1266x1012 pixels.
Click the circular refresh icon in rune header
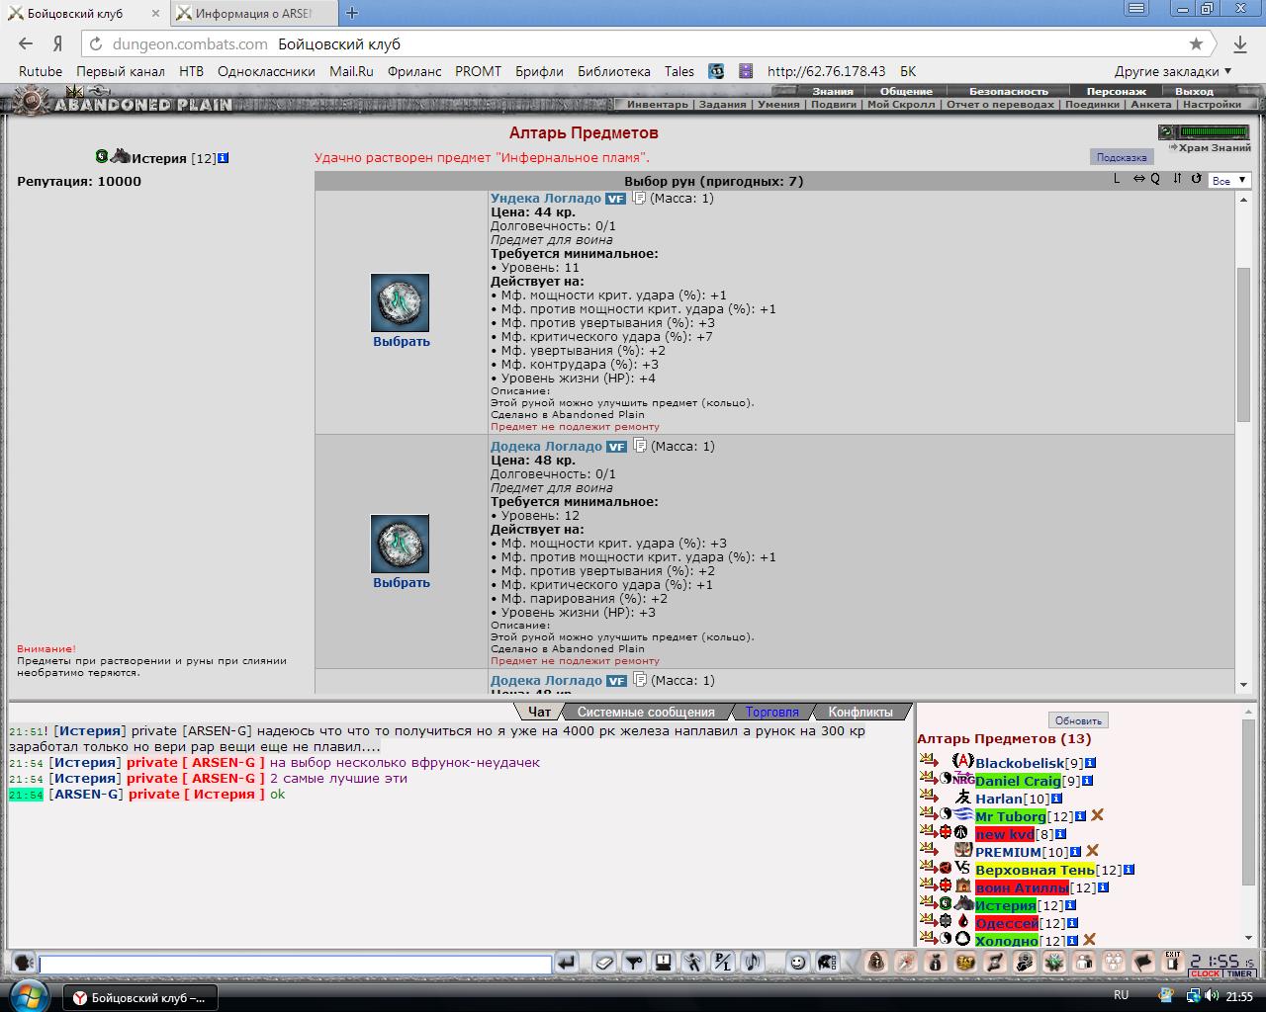pyautogui.click(x=1196, y=179)
